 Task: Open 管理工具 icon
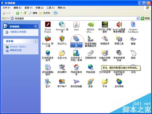coord(119,39)
